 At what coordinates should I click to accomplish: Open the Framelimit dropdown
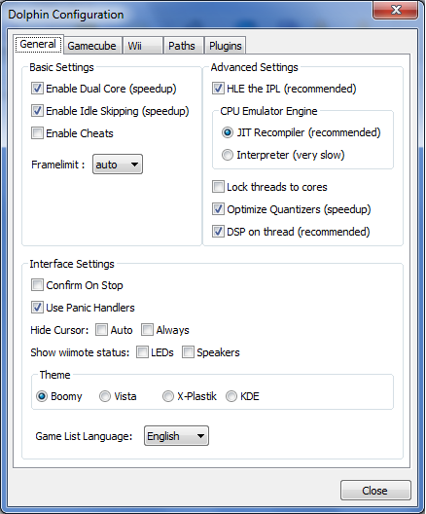118,165
